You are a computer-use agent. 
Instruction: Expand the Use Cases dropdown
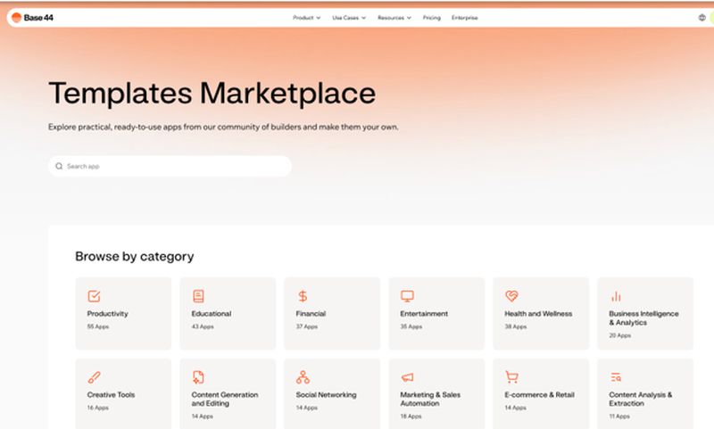point(349,18)
